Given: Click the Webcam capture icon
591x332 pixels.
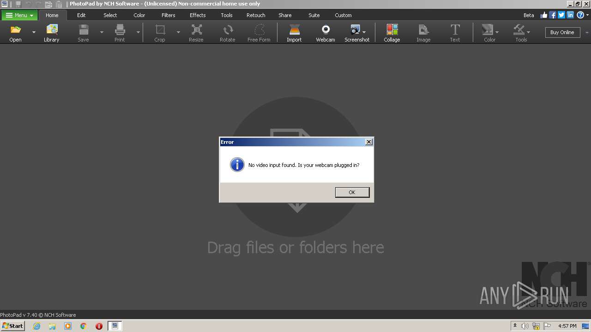Looking at the screenshot, I should 326,33.
